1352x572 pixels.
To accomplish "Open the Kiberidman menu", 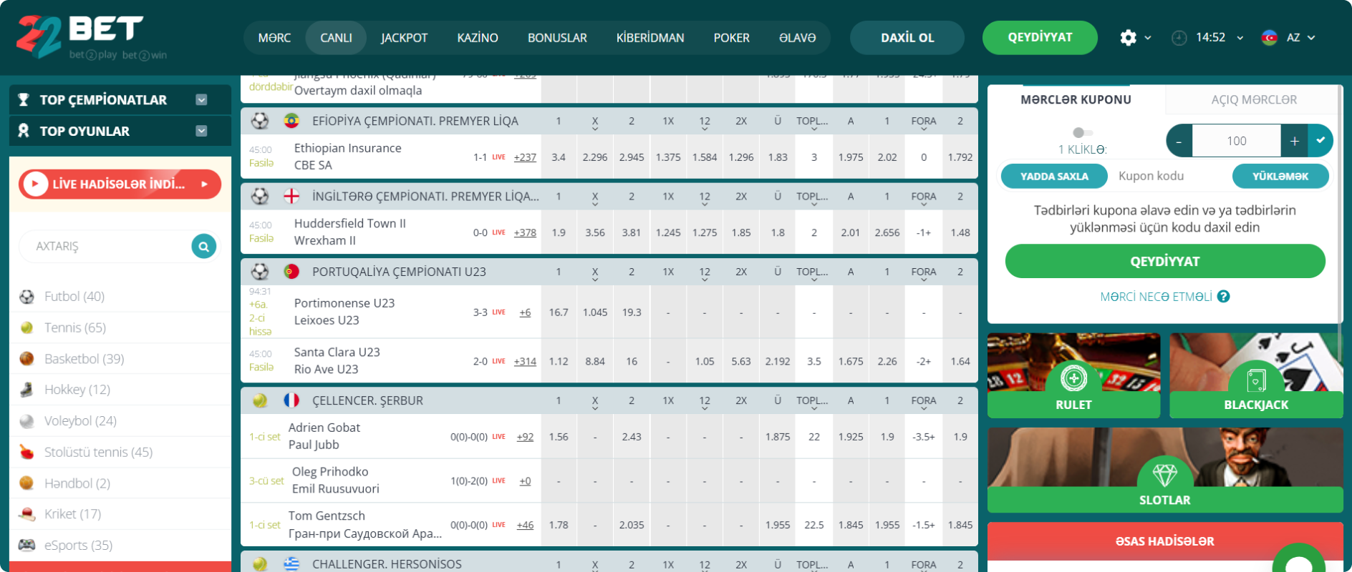I will [650, 38].
